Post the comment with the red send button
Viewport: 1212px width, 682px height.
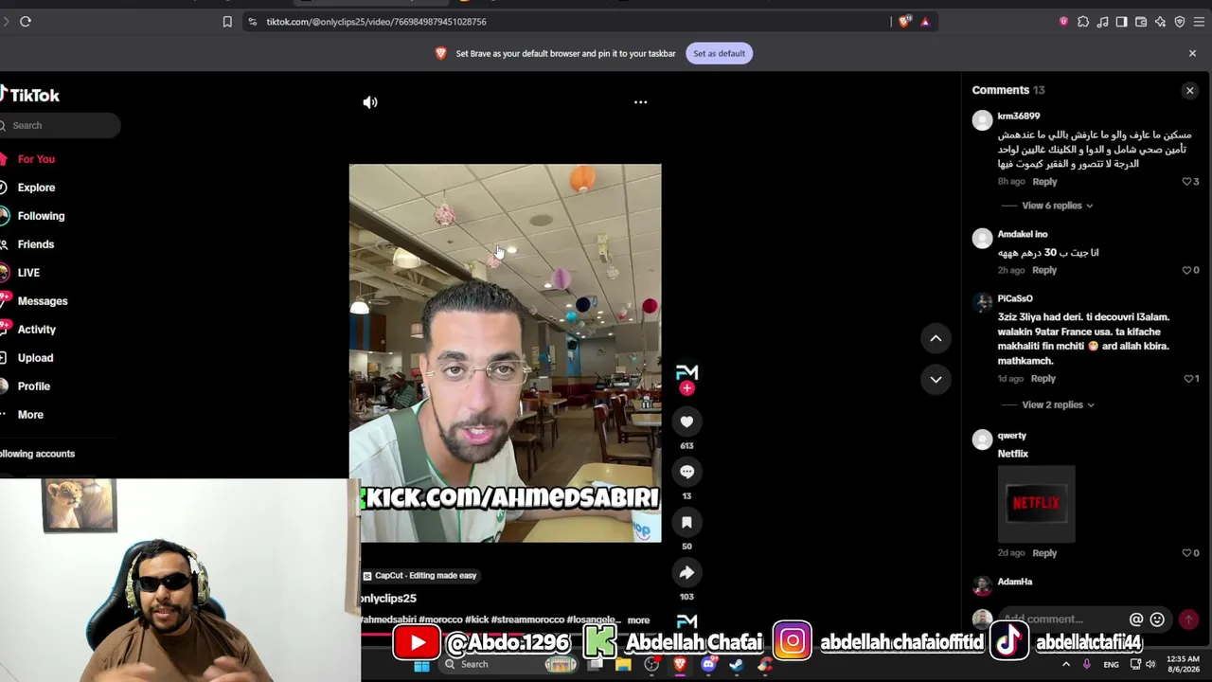point(1188,619)
